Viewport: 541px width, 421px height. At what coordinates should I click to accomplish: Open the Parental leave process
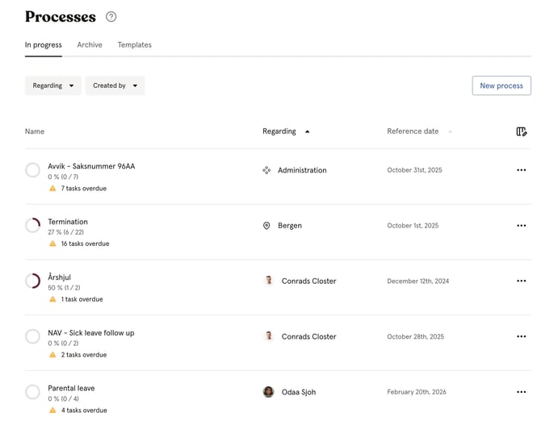coord(71,388)
